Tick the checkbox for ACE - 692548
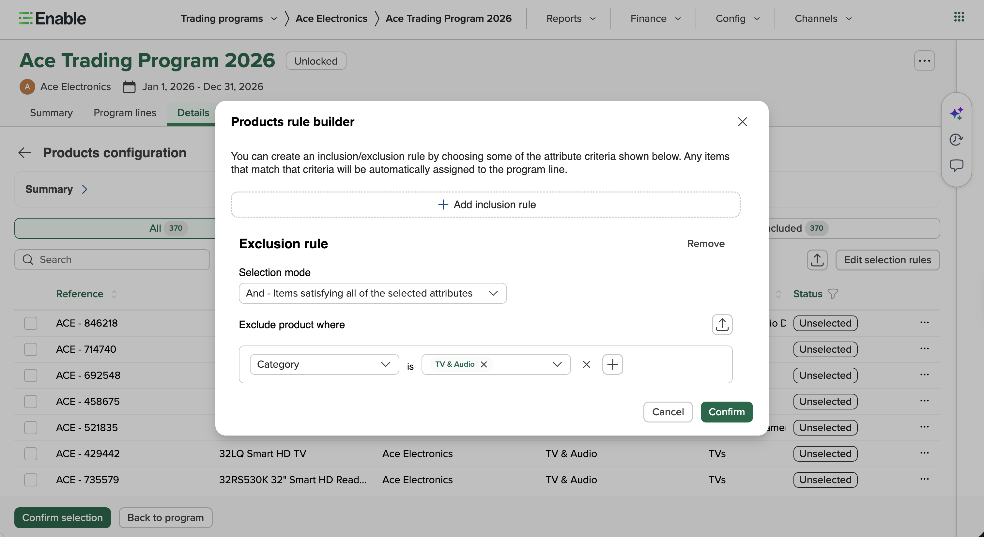 (x=31, y=376)
